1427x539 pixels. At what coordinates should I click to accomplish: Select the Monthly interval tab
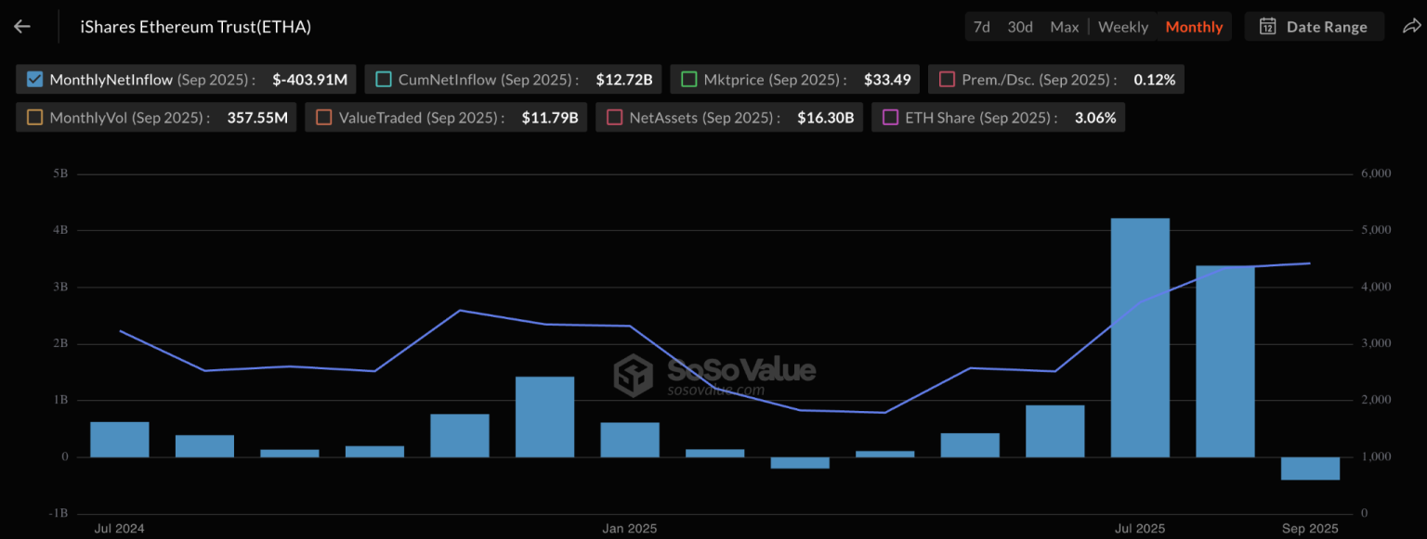(1194, 27)
